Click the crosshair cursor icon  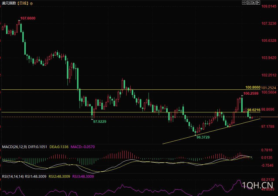click(x=244, y=3)
